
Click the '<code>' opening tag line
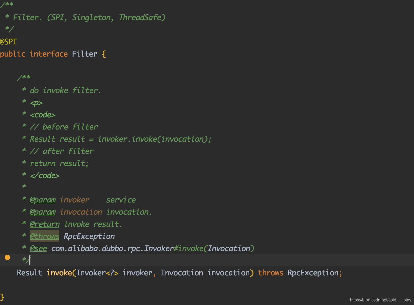pos(43,115)
